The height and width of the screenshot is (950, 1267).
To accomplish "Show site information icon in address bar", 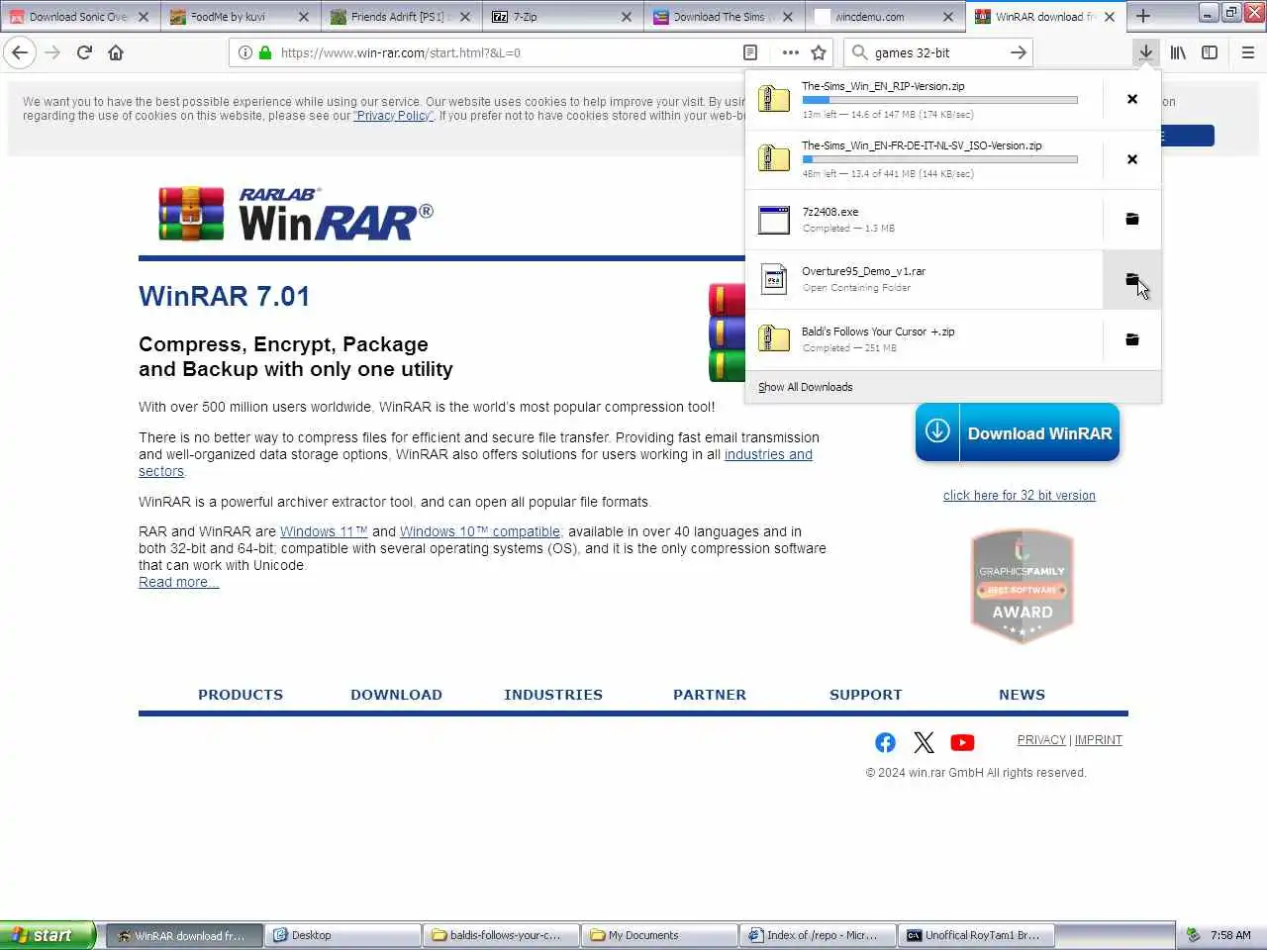I will pyautogui.click(x=244, y=52).
